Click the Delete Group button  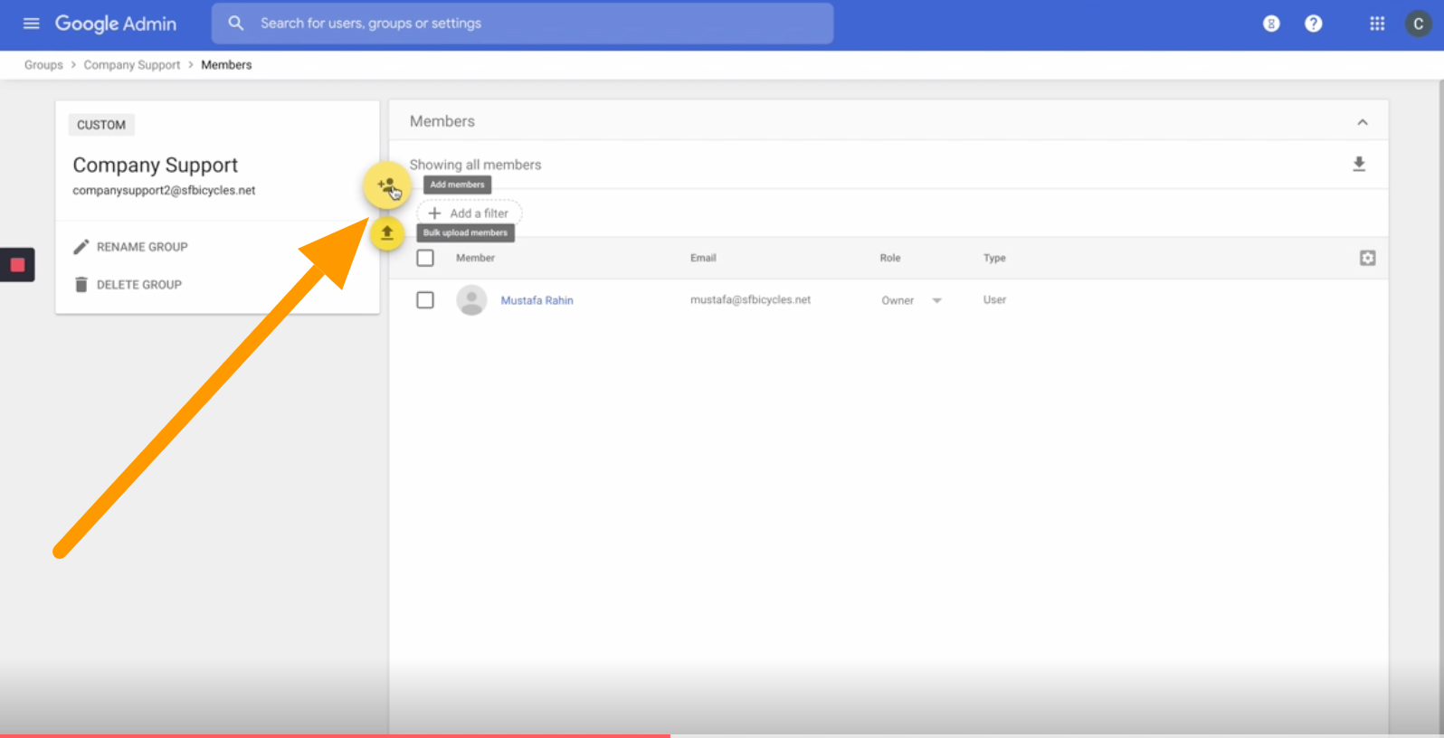[x=128, y=285]
